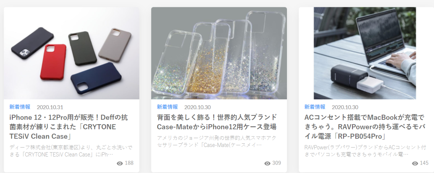434x173 pixels.
Task: Click the eye icon beside 309 views
Action: click(x=267, y=163)
